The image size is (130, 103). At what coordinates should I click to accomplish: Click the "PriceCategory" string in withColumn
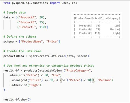coord(78,70)
